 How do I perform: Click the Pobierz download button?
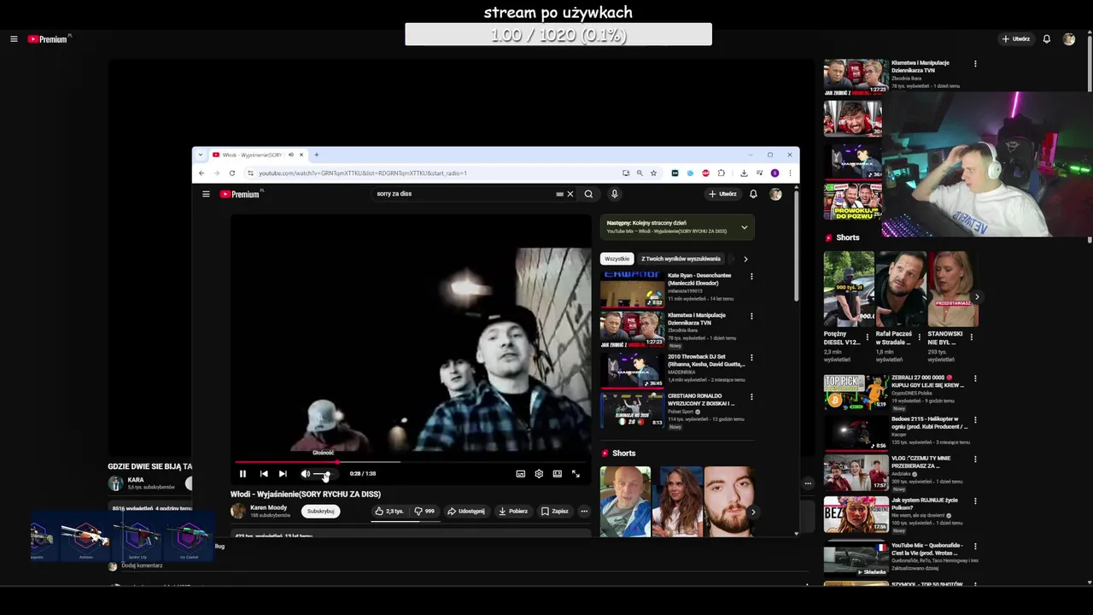(513, 511)
